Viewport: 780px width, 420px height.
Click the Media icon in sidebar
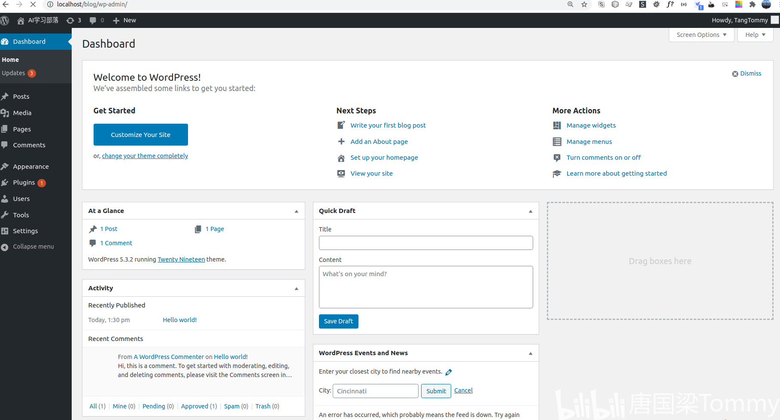5,113
